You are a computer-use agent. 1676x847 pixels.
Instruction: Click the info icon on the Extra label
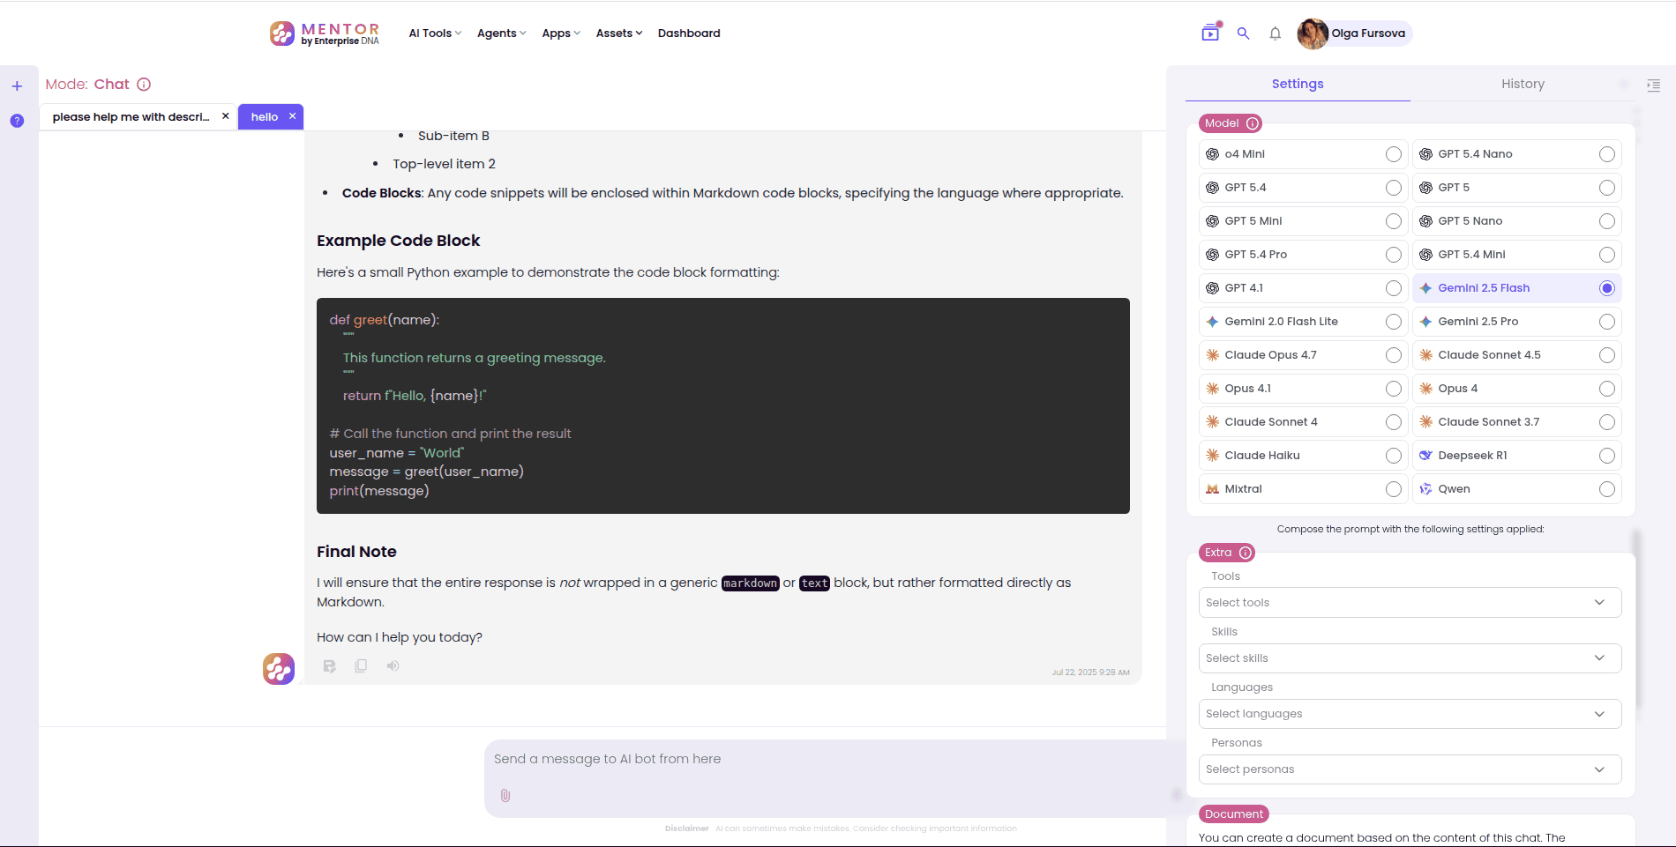1245,553
